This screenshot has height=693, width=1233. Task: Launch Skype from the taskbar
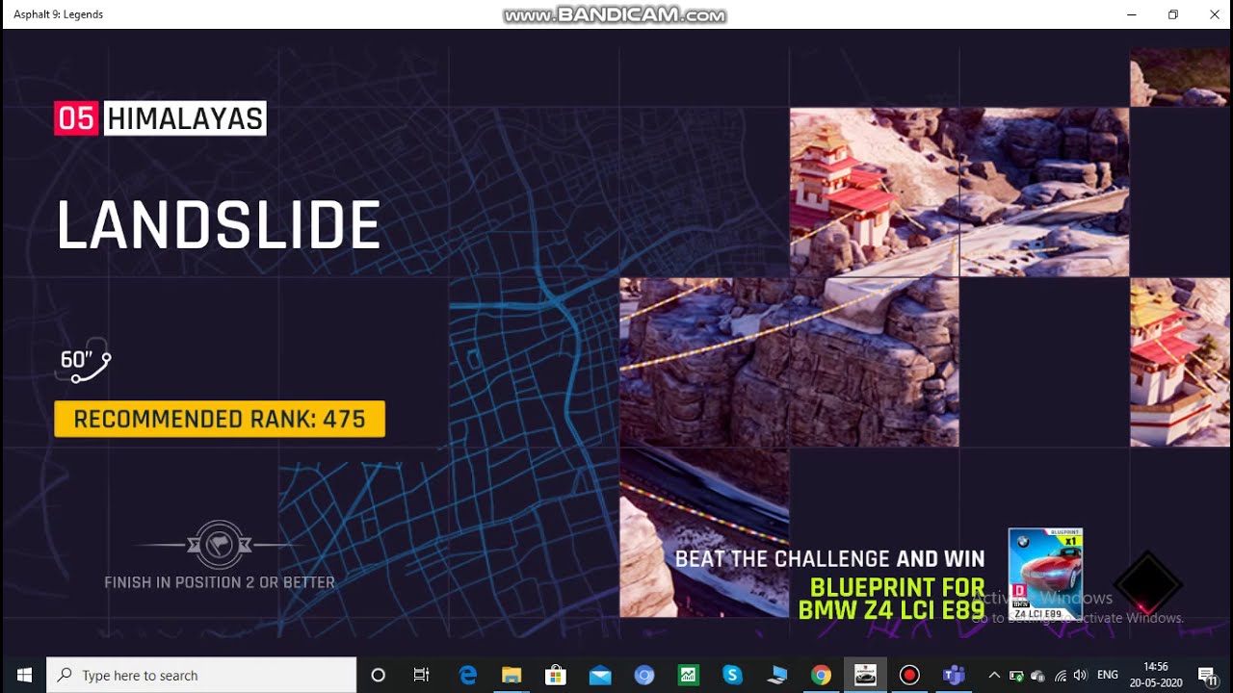(732, 675)
